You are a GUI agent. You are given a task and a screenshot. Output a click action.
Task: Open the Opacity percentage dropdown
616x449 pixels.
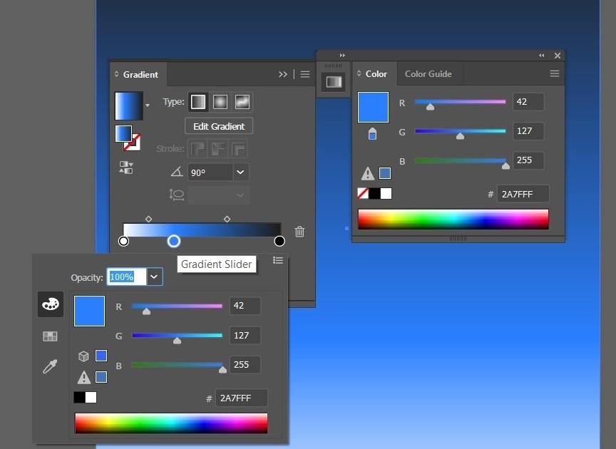point(154,277)
